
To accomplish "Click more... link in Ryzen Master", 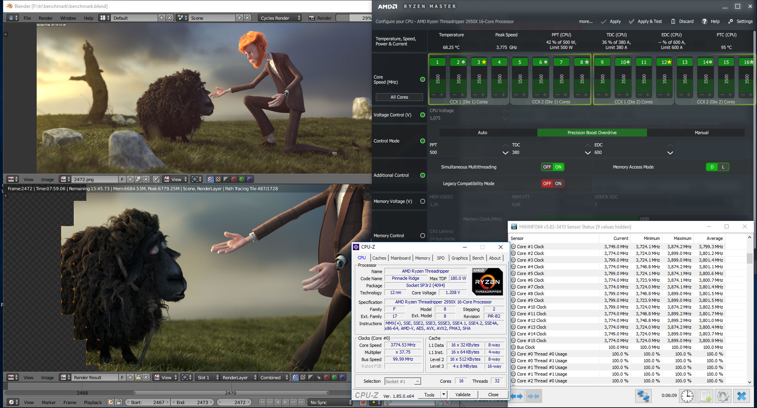I will 585,21.
